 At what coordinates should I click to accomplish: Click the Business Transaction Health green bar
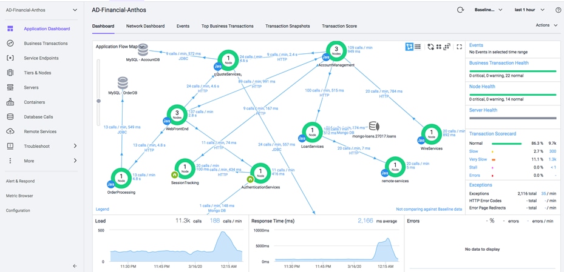click(512, 71)
